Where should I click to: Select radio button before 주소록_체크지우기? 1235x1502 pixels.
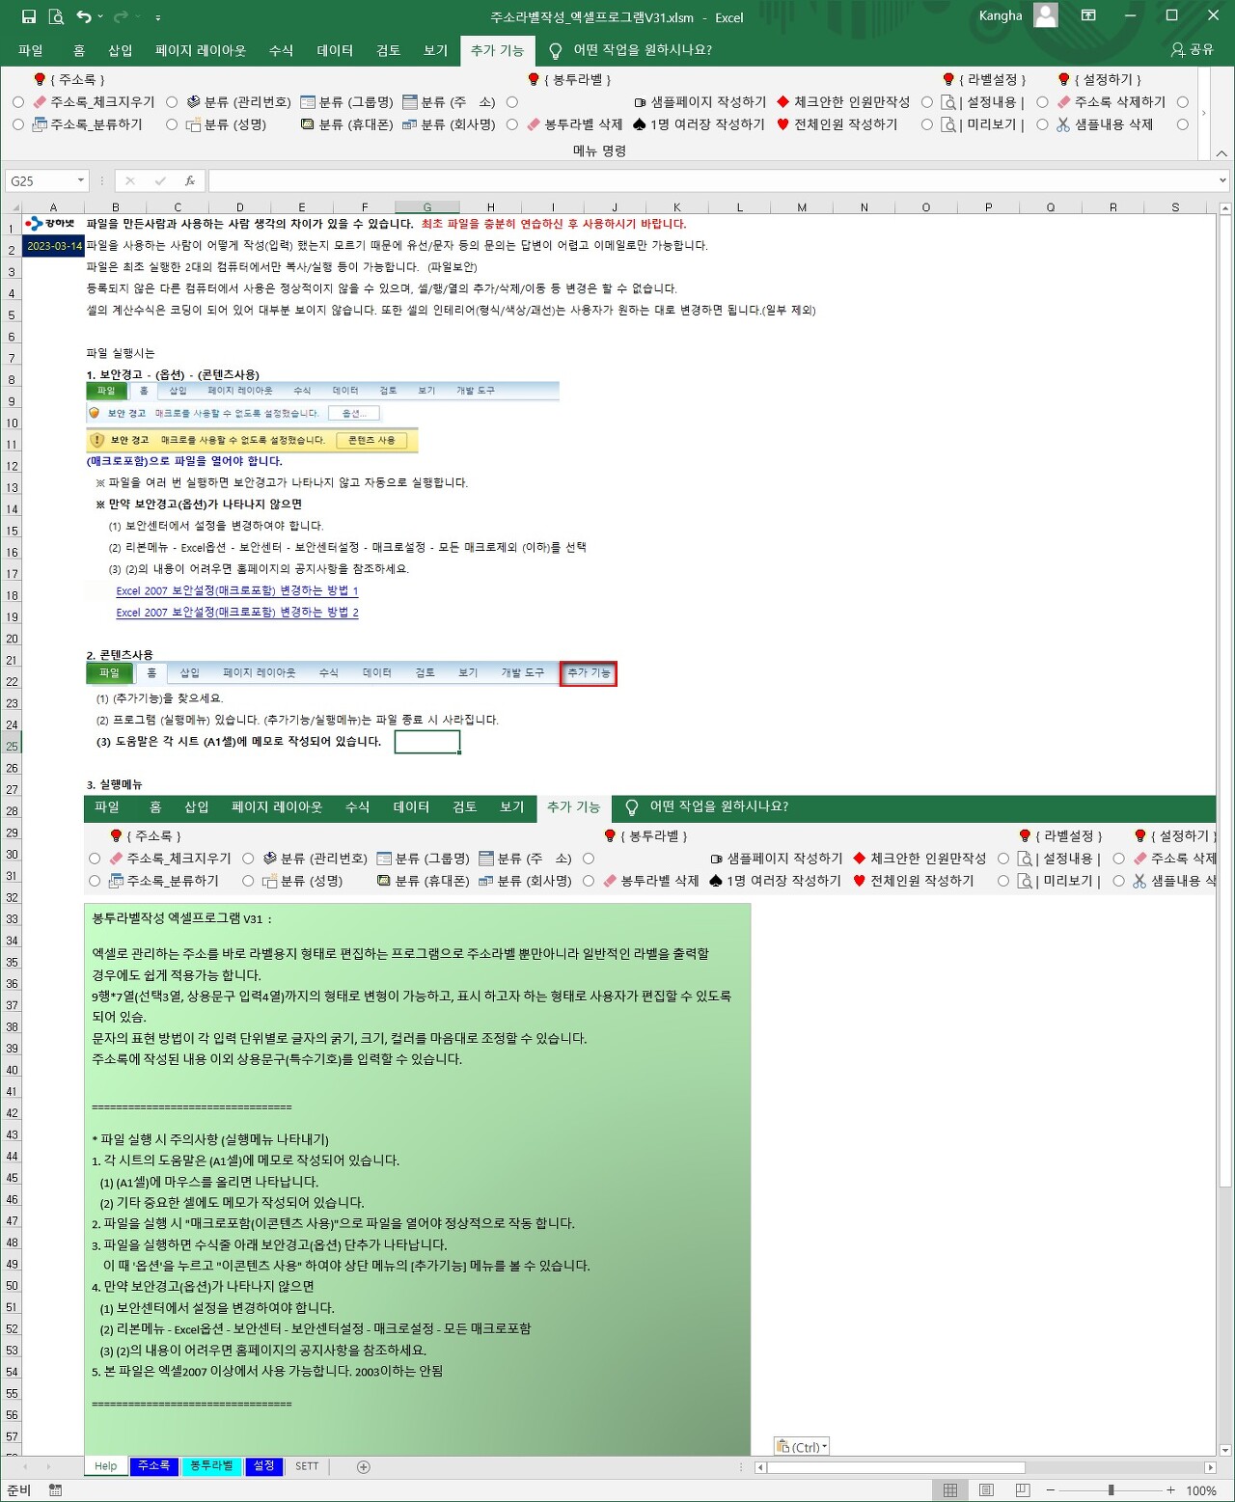point(18,101)
